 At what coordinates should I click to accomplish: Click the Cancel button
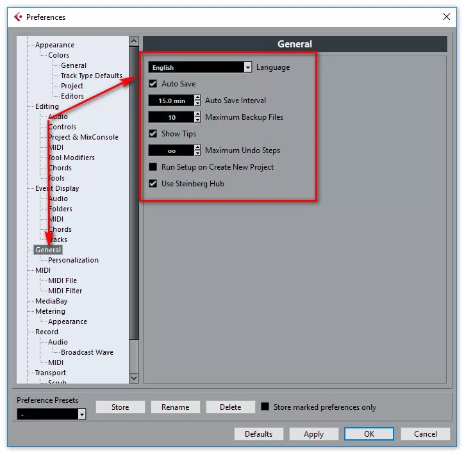pos(426,434)
